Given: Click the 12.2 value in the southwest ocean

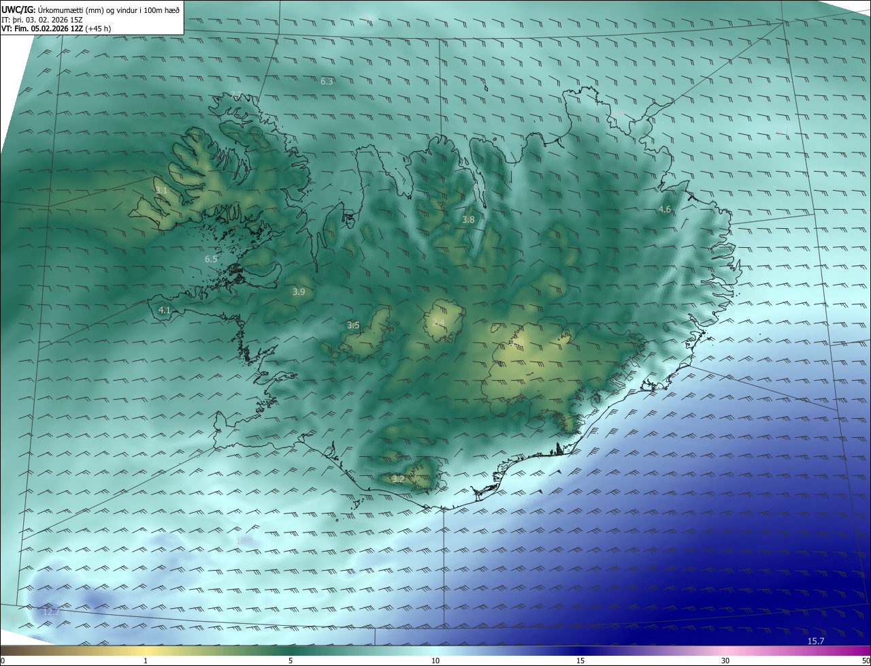Looking at the screenshot, I should [51, 612].
